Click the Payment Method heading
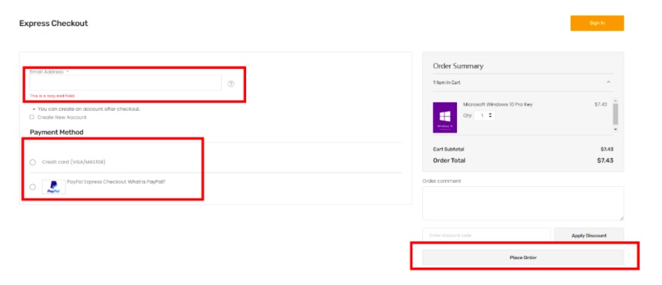Viewport: 662px width, 285px height. coord(57,132)
